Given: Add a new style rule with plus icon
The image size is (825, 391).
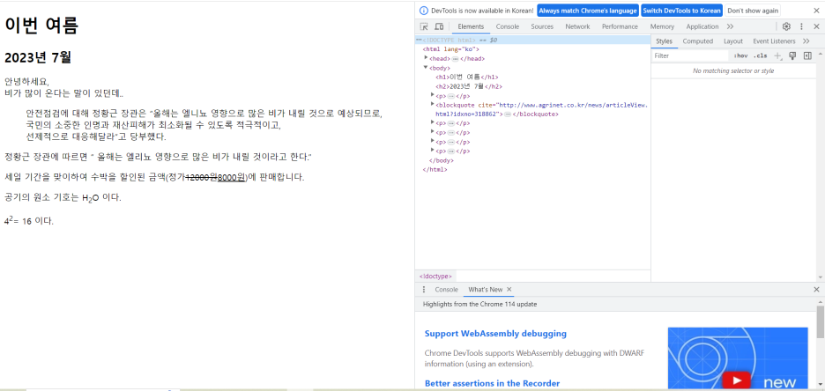Looking at the screenshot, I should point(778,55).
